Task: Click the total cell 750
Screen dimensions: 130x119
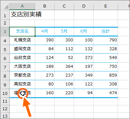Action: tap(106, 67)
